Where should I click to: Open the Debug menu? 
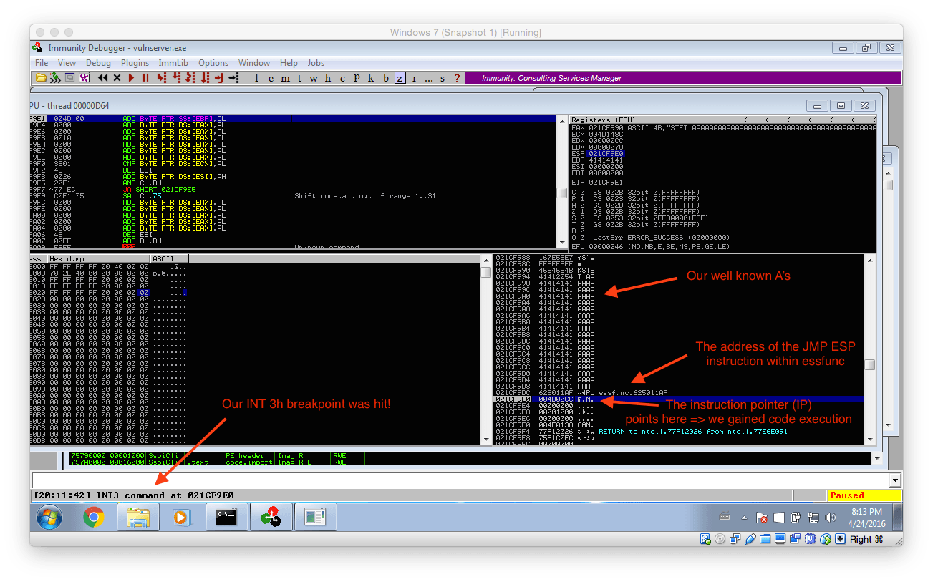98,63
